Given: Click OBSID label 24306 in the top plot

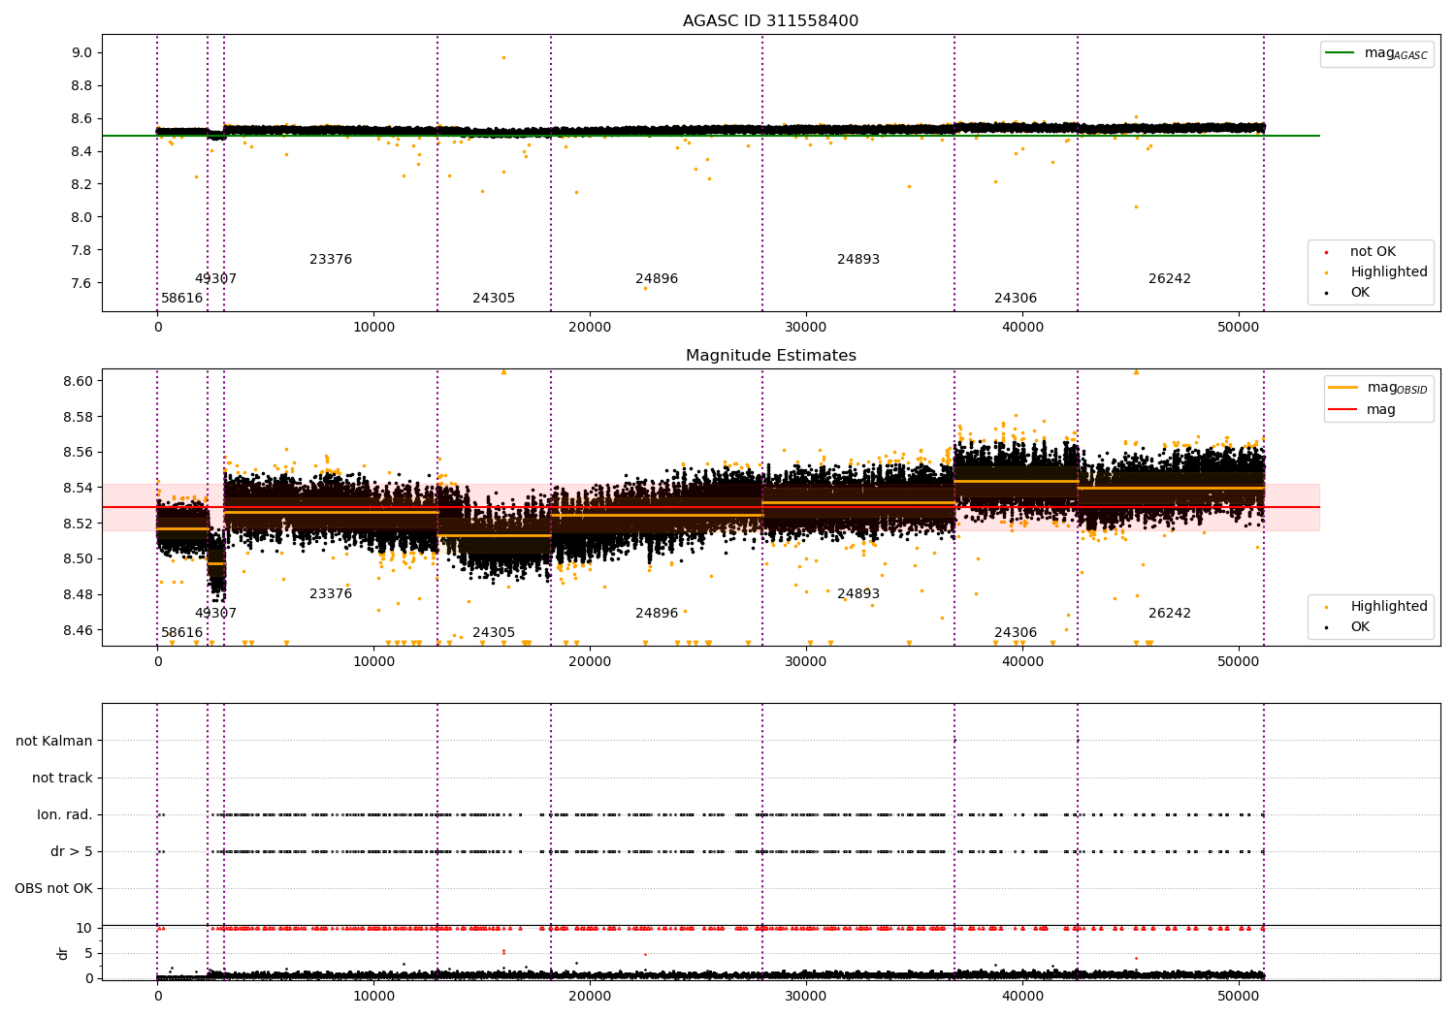Looking at the screenshot, I should 1016,299.
